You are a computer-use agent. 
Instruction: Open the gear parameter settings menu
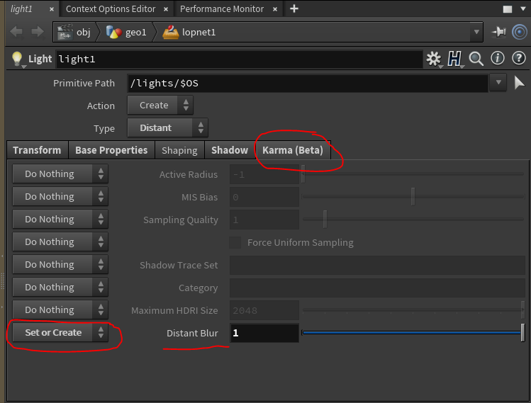[433, 59]
